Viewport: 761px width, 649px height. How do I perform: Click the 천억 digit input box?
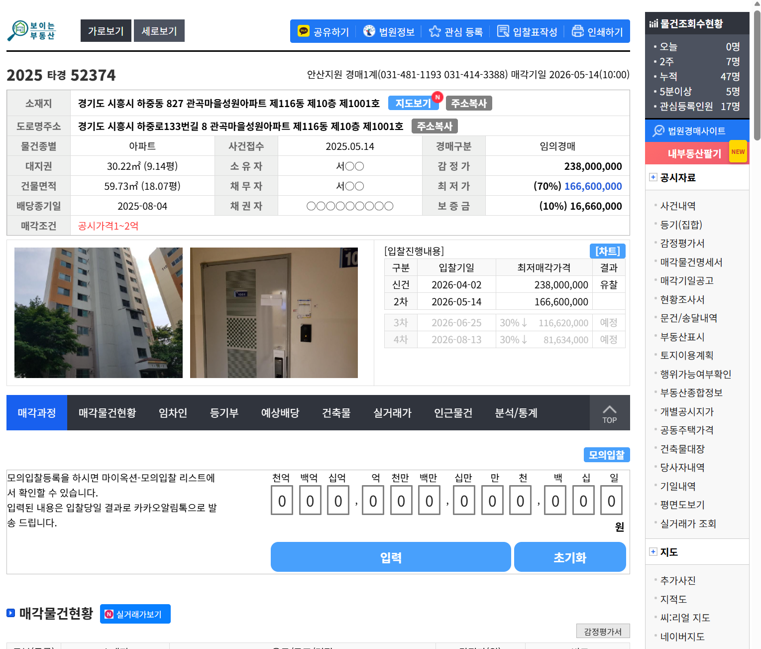[x=282, y=500]
